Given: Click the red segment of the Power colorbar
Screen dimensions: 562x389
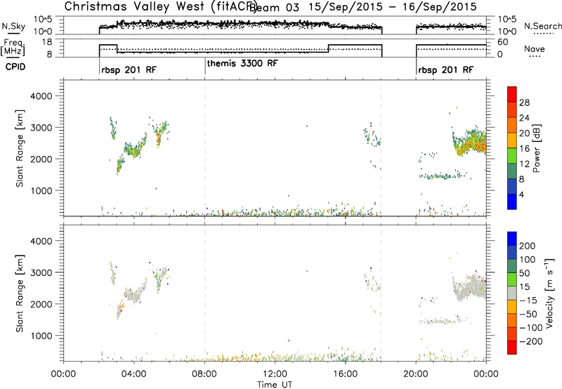Looking at the screenshot, I should pyautogui.click(x=512, y=94).
